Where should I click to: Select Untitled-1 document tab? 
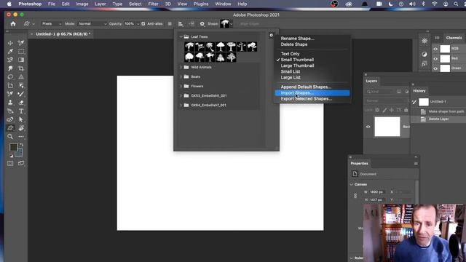click(61, 34)
